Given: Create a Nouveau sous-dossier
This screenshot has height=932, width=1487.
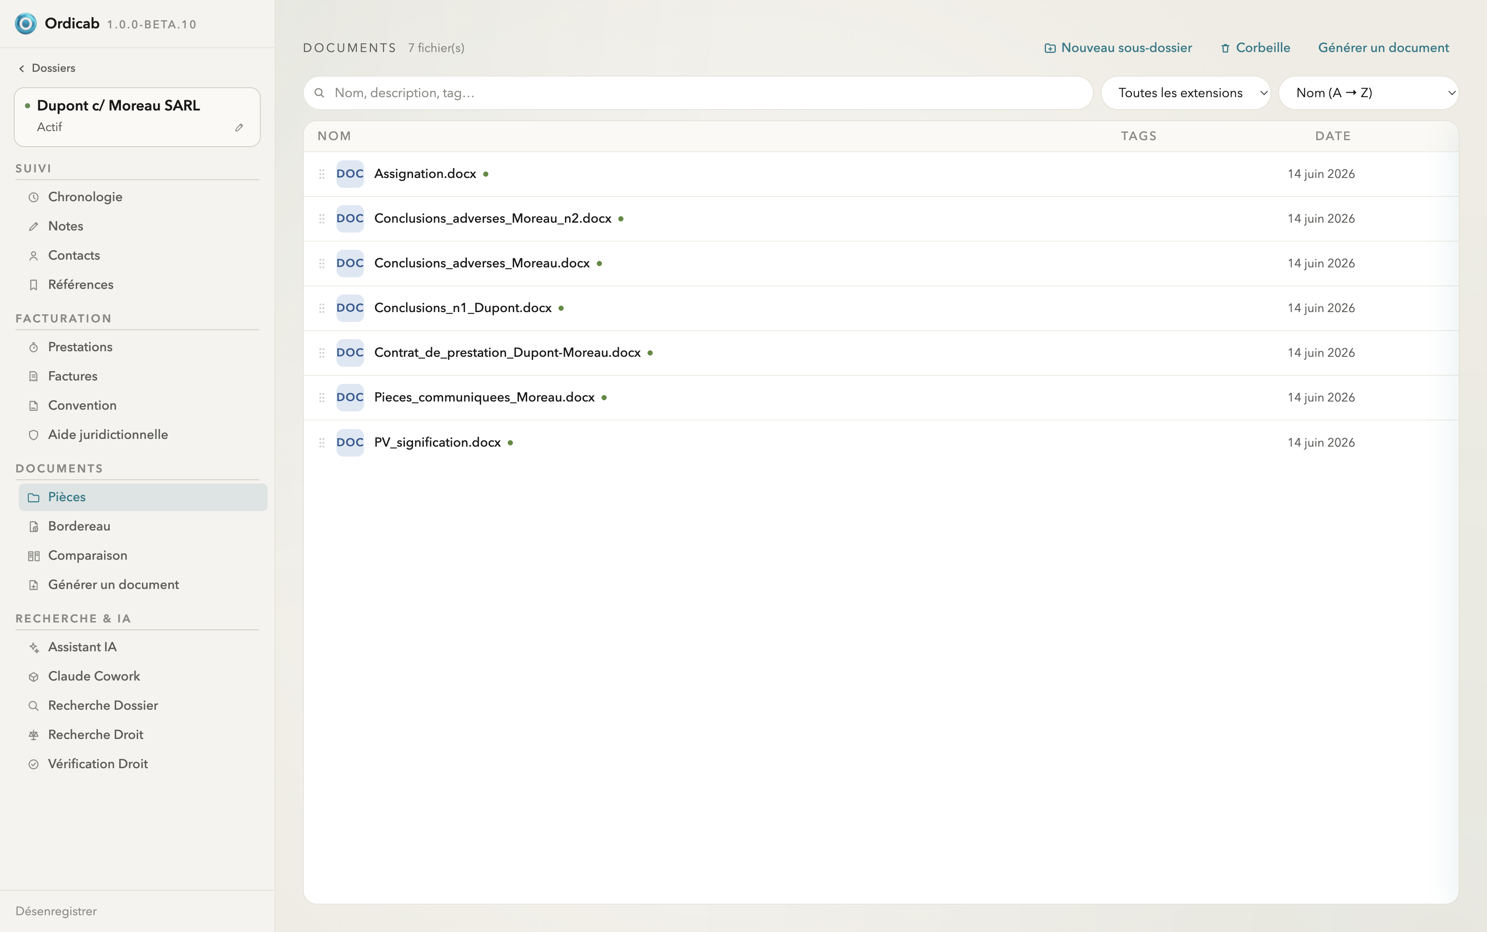Looking at the screenshot, I should (x=1118, y=47).
